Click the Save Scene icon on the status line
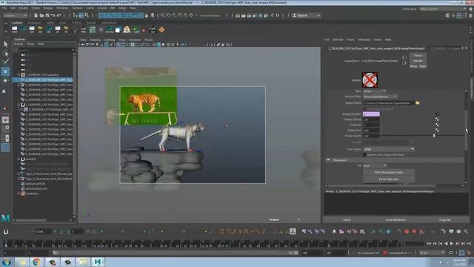The image size is (474, 267). tap(47, 16)
